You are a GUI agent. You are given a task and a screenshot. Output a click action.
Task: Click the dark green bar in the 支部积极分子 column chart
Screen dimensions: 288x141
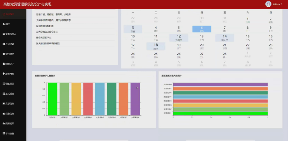112,99
